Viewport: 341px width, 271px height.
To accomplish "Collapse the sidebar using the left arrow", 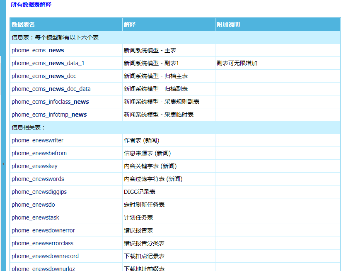I will (3, 164).
